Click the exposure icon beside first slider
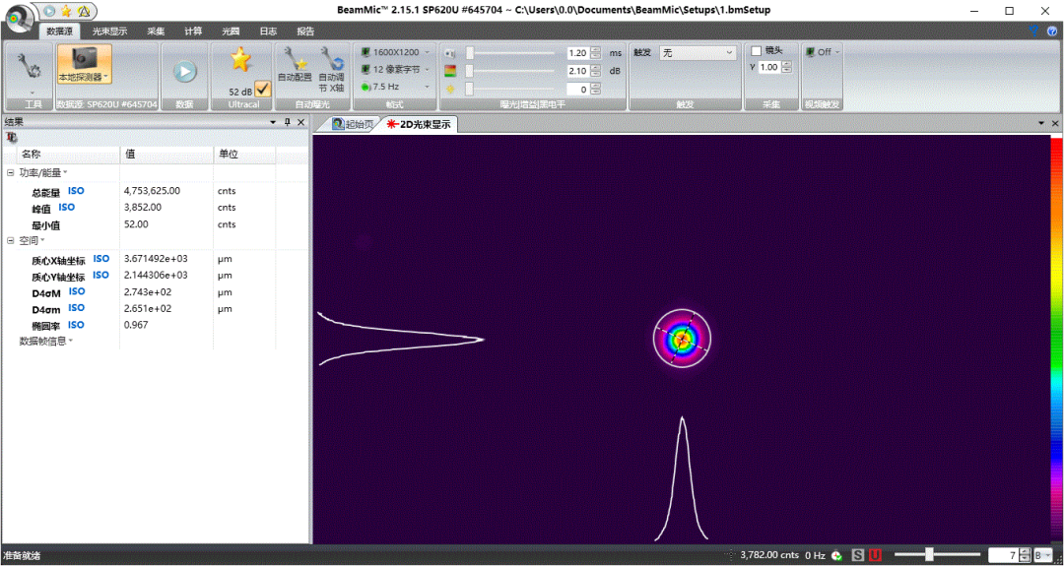 (x=449, y=53)
